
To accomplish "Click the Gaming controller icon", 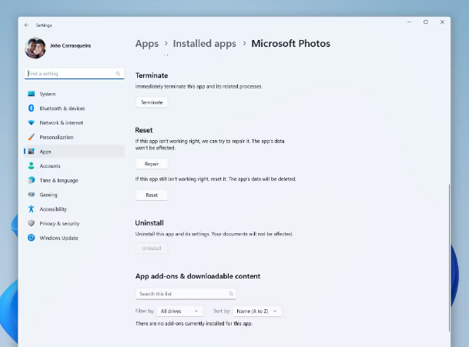I will [31, 195].
